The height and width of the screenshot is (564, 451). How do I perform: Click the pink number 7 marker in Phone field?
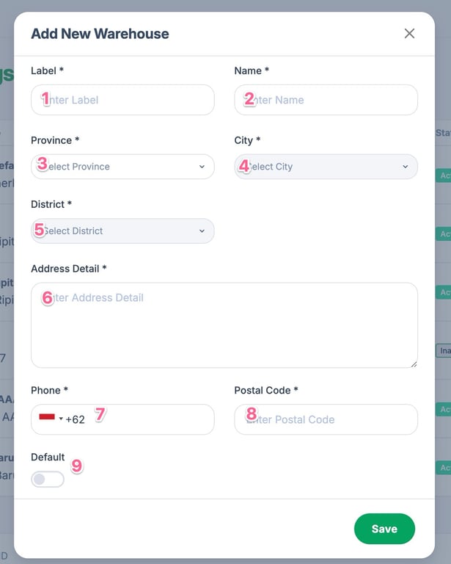coord(100,414)
